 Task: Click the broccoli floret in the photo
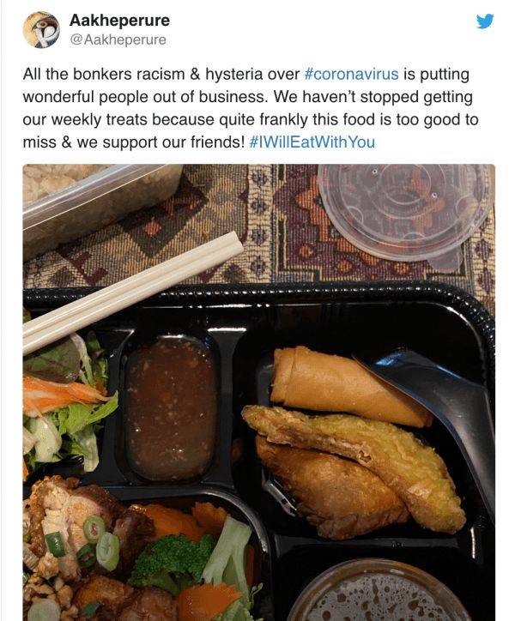pyautogui.click(x=172, y=558)
